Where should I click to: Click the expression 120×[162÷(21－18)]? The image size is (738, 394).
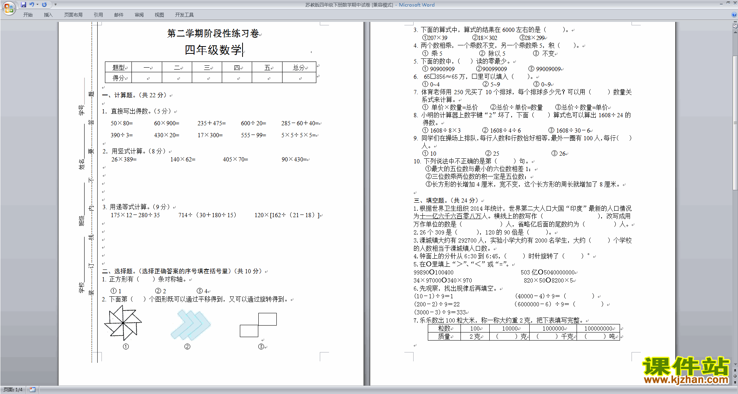(287, 215)
